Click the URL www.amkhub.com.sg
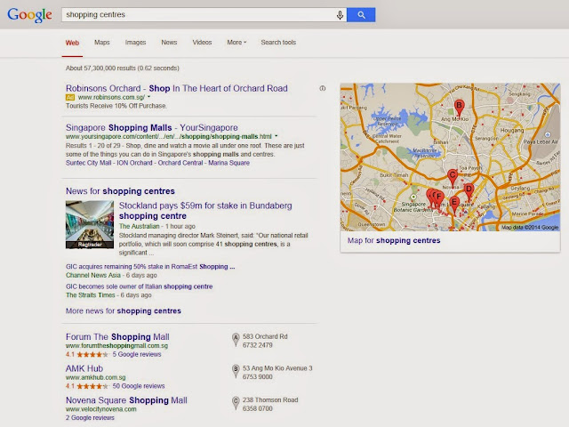Viewport: 569px width, 427px height. (95, 377)
